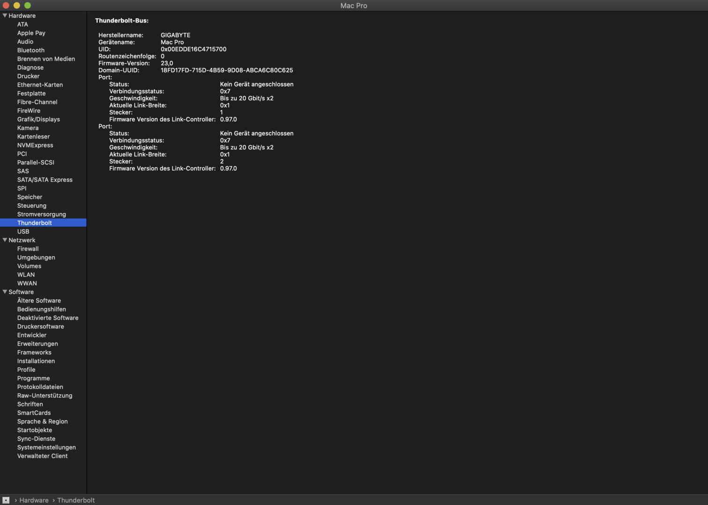Select Brennen von Medien
Viewport: 708px width, 505px height.
click(x=46, y=59)
